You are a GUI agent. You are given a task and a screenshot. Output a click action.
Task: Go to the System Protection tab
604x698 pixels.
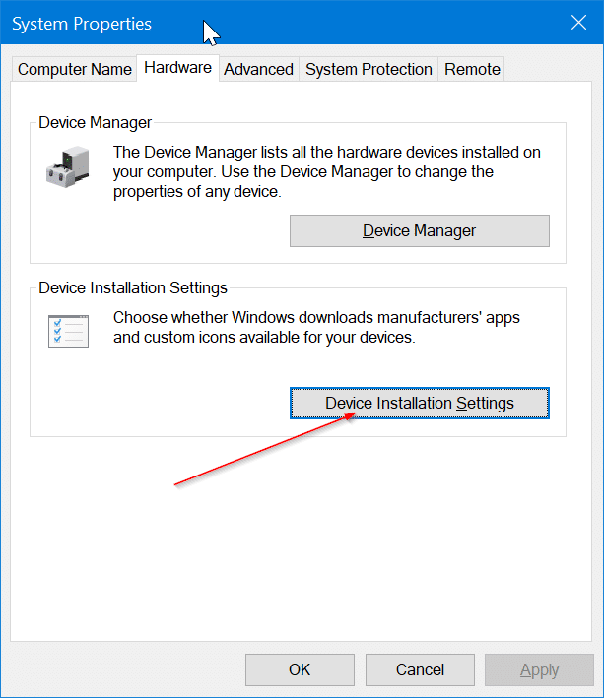[369, 70]
